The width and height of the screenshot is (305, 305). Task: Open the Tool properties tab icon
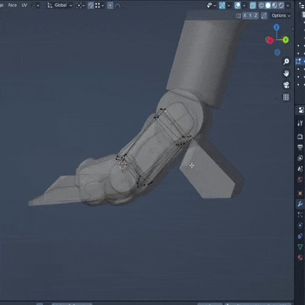click(x=300, y=123)
